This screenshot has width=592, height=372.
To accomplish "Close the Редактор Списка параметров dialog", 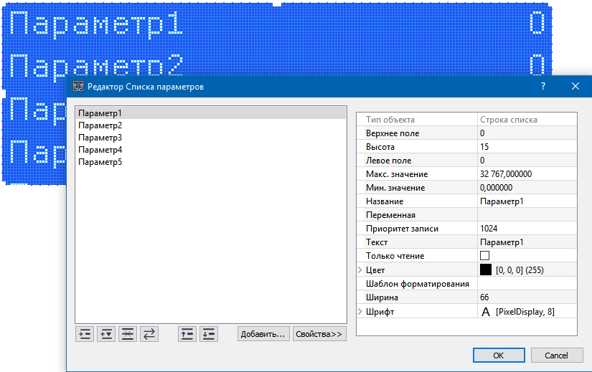I will (575, 87).
